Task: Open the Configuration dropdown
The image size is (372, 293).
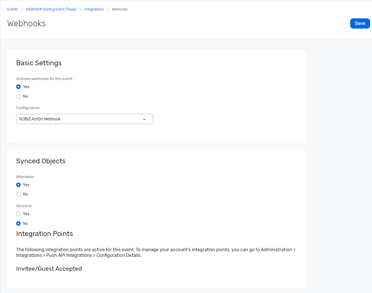Action: coord(85,119)
